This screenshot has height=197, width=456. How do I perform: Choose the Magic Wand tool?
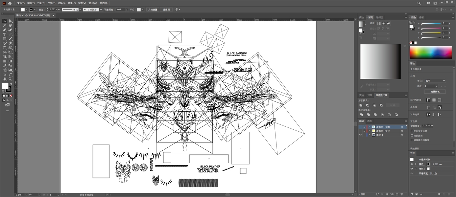[5, 25]
